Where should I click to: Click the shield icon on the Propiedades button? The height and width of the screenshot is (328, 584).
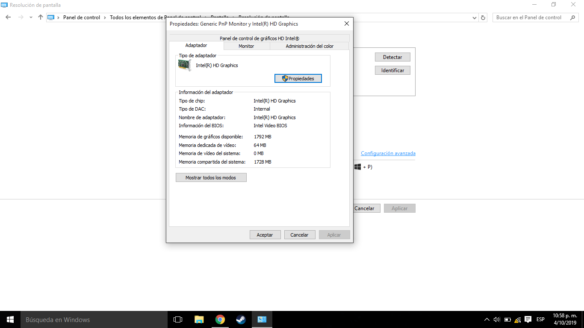coord(285,79)
